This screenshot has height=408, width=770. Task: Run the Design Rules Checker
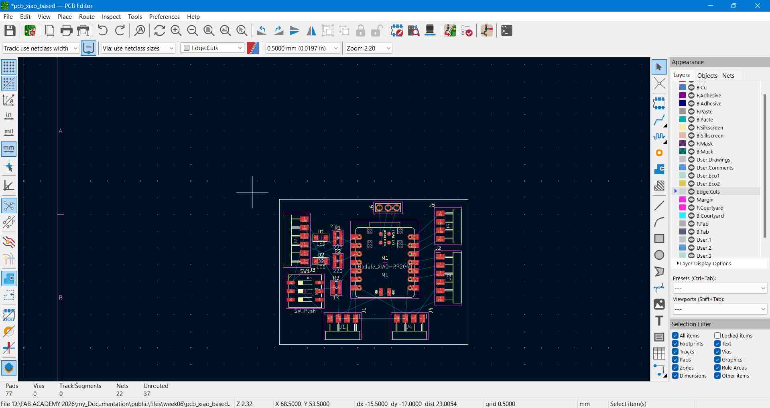coord(467,30)
